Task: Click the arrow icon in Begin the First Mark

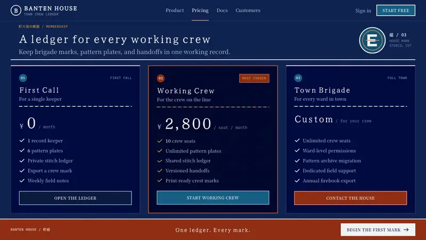Action: tap(406, 230)
